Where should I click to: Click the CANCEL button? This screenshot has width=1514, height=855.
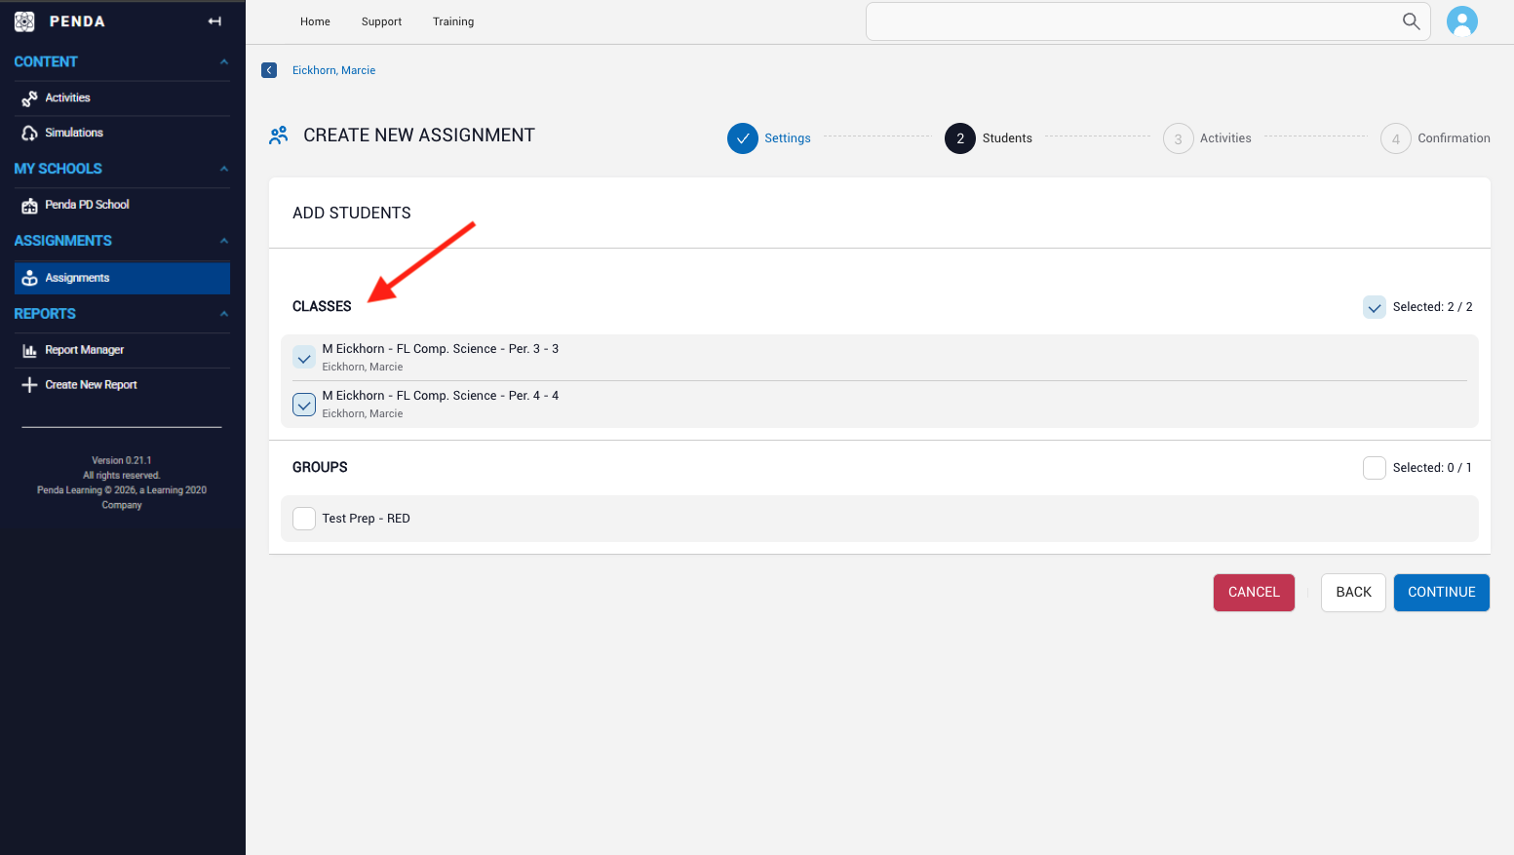tap(1254, 593)
